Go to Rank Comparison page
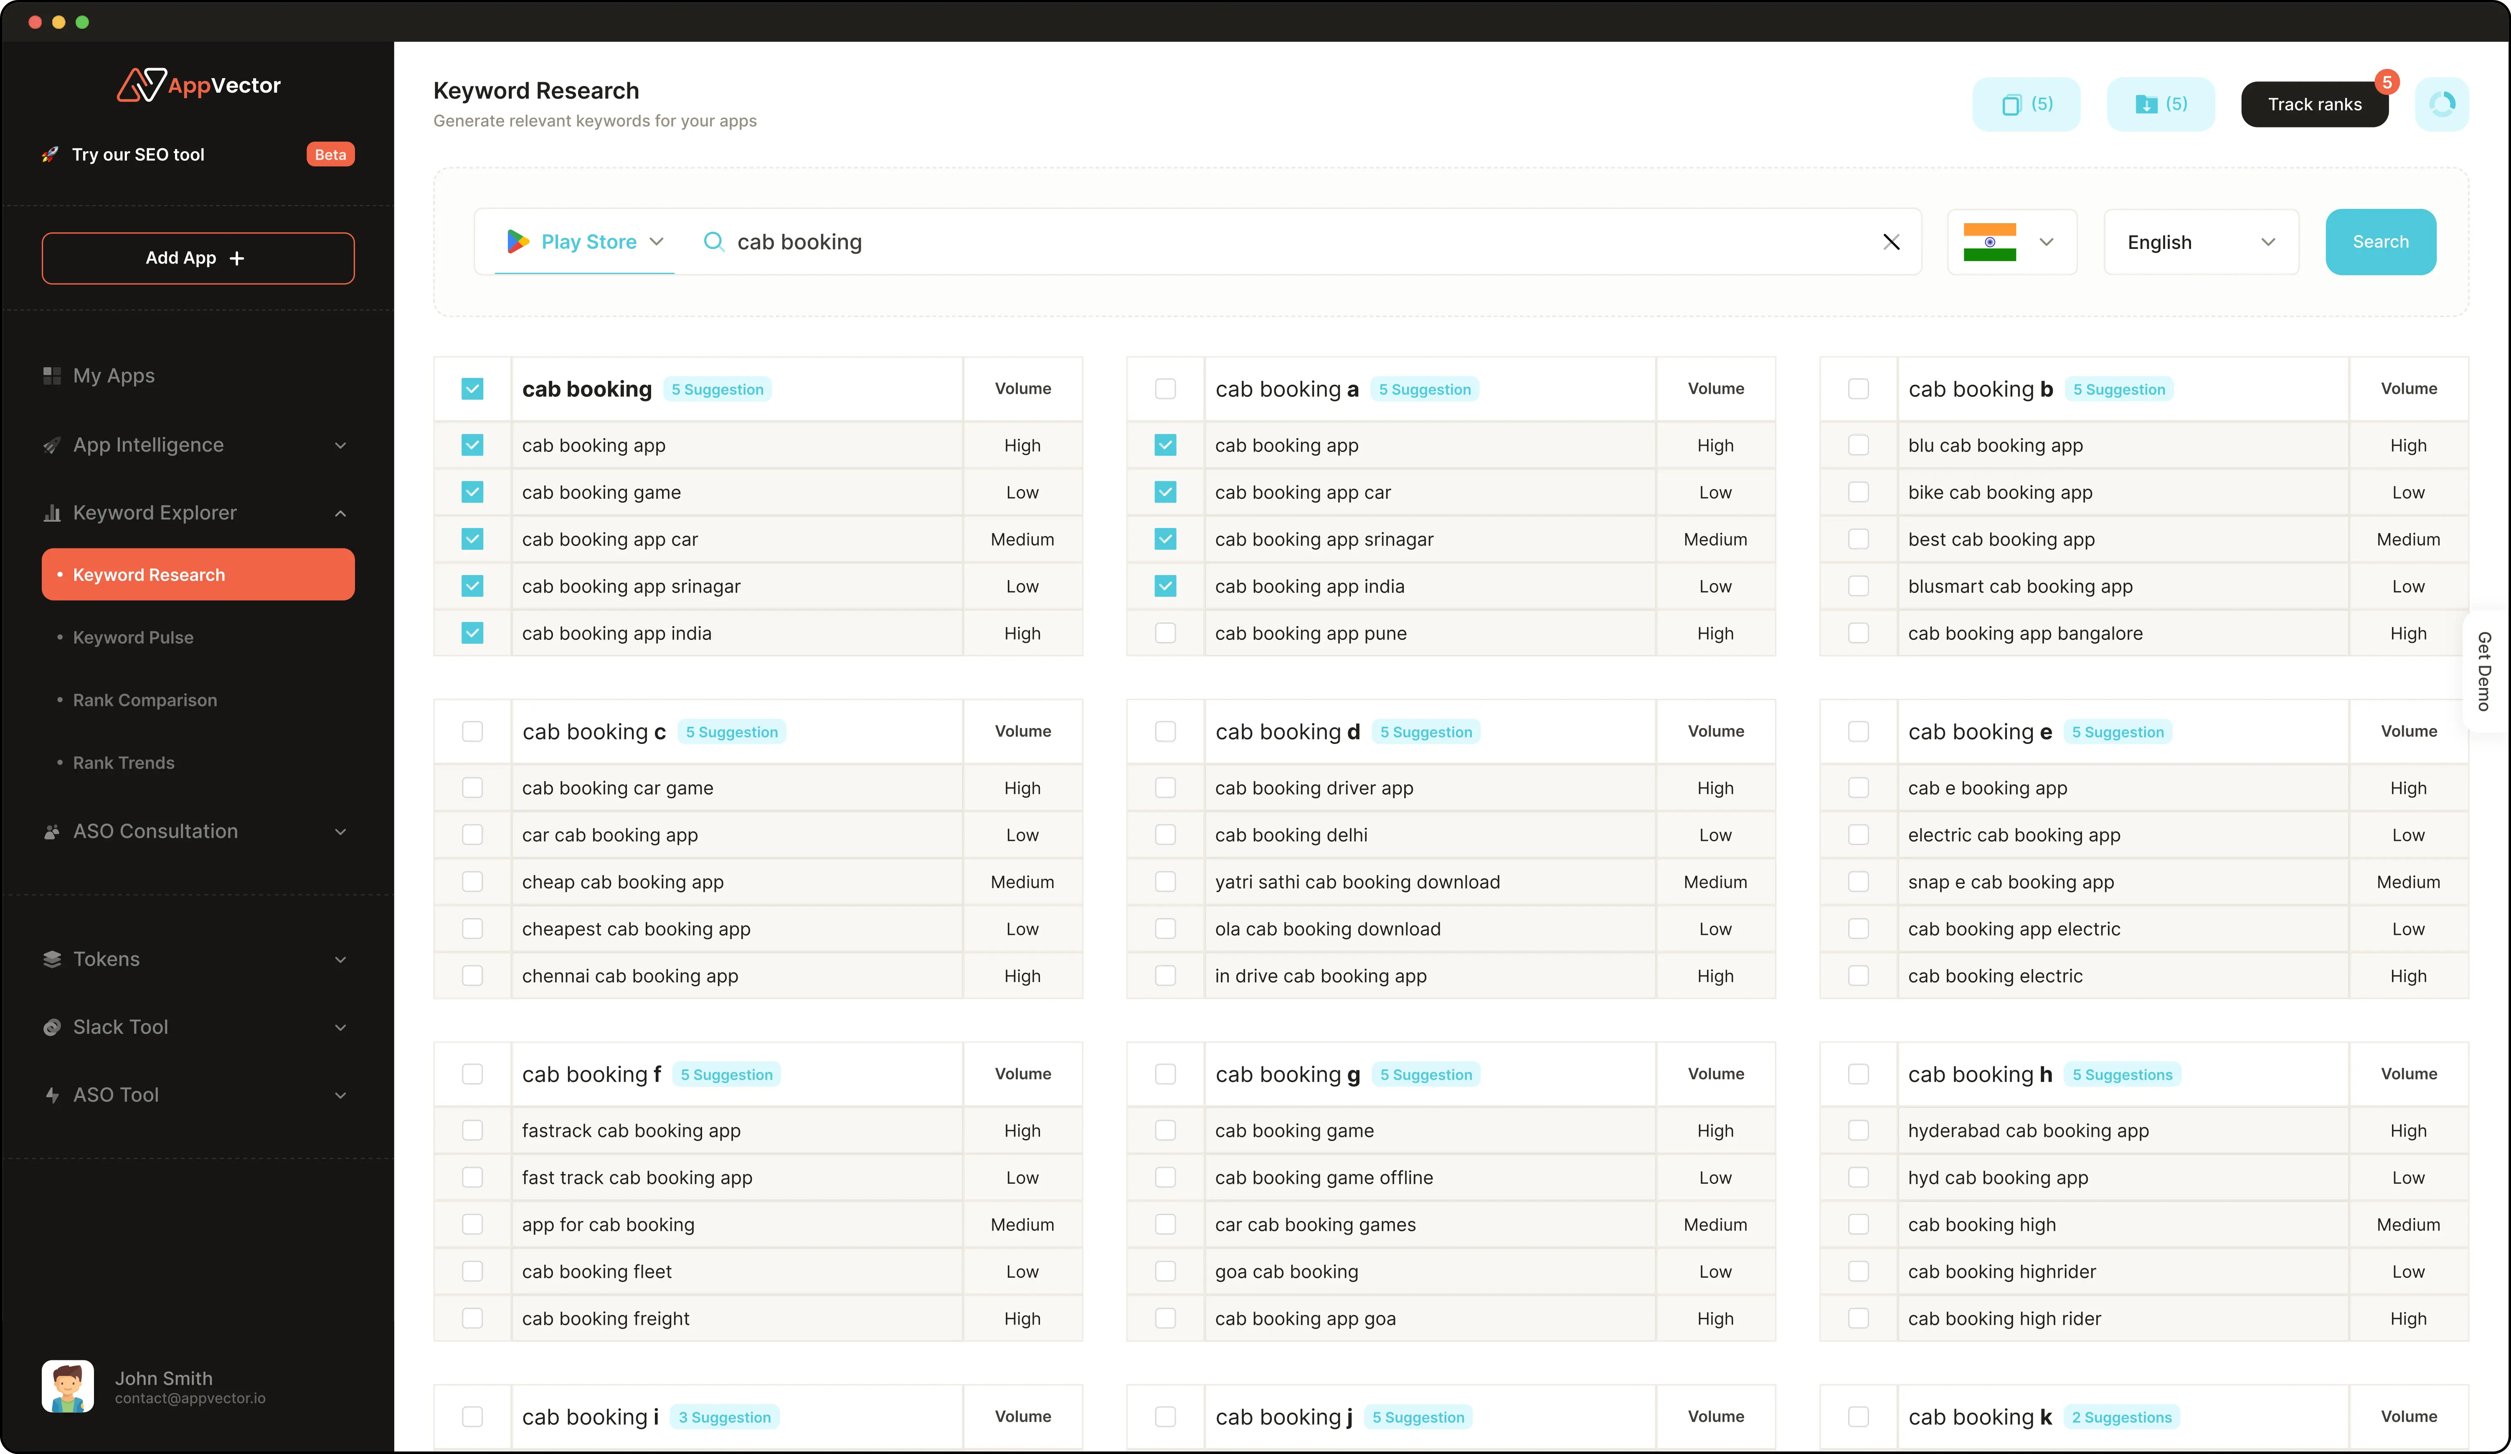The image size is (2511, 1454). pos(145,700)
